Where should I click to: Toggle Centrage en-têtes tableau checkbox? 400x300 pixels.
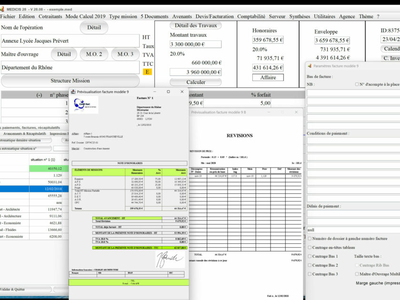click(310, 248)
